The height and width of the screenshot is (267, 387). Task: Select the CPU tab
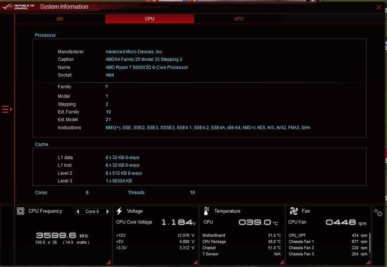point(149,19)
